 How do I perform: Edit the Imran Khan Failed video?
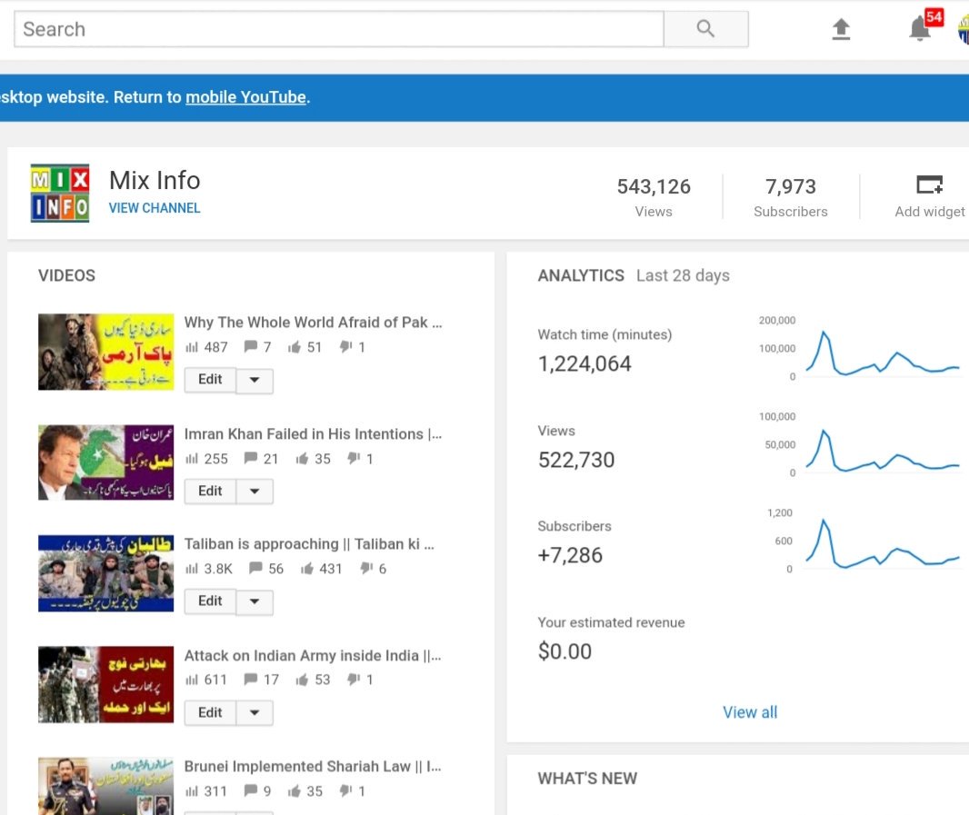tap(210, 491)
